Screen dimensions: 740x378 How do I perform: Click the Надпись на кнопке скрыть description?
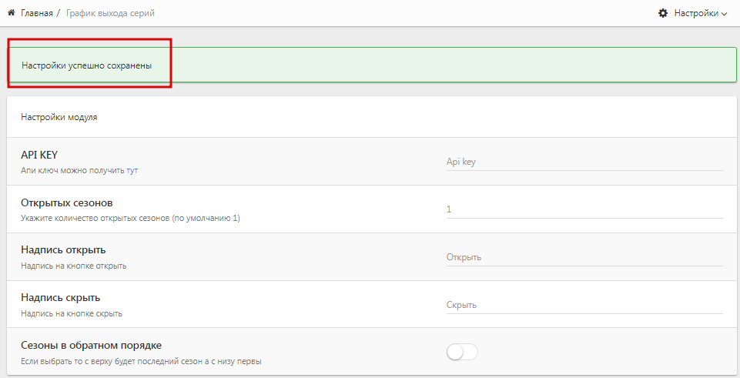pyautogui.click(x=72, y=313)
